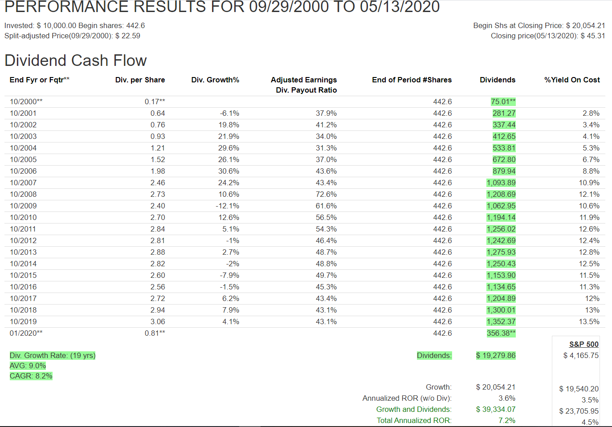Click the 'End of Period #Shares' header
Viewport: 612px width, 427px height.
412,80
